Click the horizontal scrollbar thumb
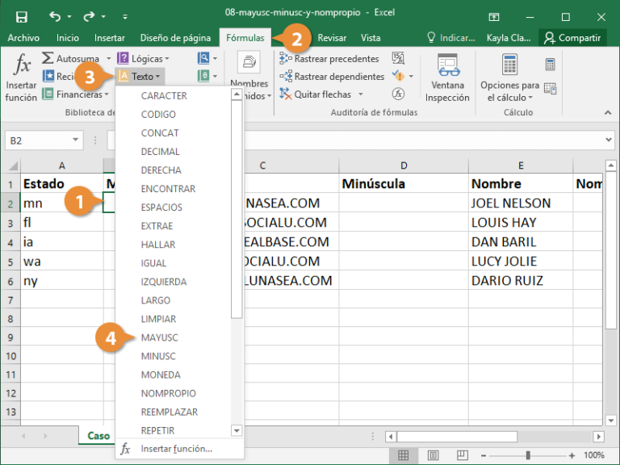 coord(457,437)
